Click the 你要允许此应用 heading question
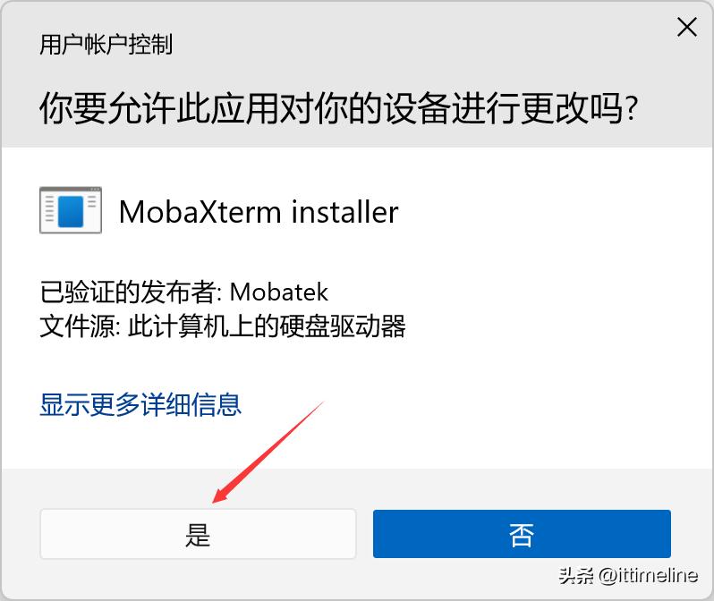 tap(338, 108)
